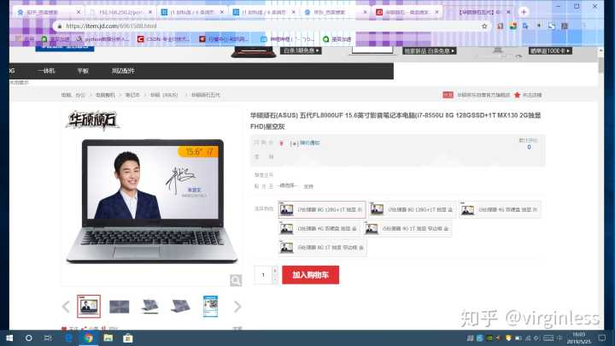The image size is (615, 346).
Task: Click the address bar URL item.jd.com
Action: click(111, 26)
